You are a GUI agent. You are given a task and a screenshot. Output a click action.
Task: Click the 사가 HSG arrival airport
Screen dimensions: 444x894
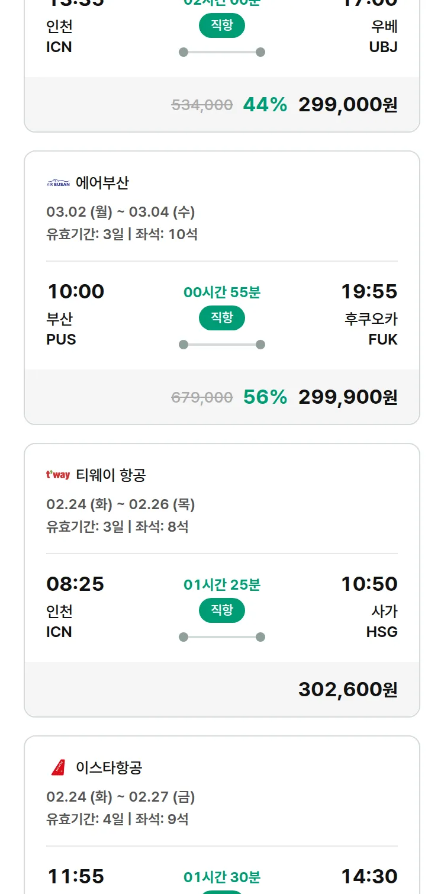(382, 621)
